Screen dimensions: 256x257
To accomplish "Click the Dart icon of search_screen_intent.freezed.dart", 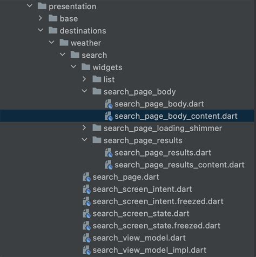I will tap(86, 201).
